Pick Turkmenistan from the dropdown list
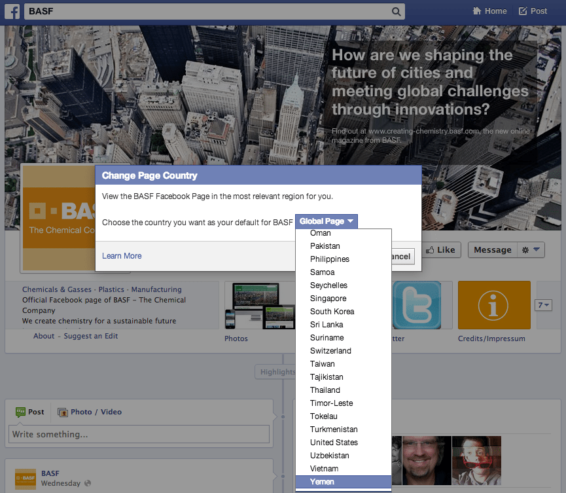 [344, 429]
